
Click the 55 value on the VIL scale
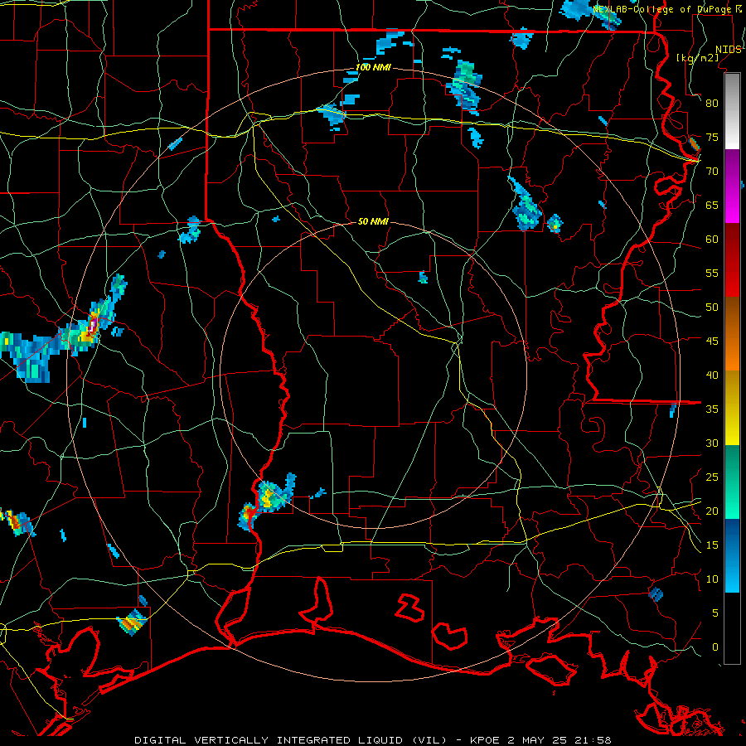point(712,273)
